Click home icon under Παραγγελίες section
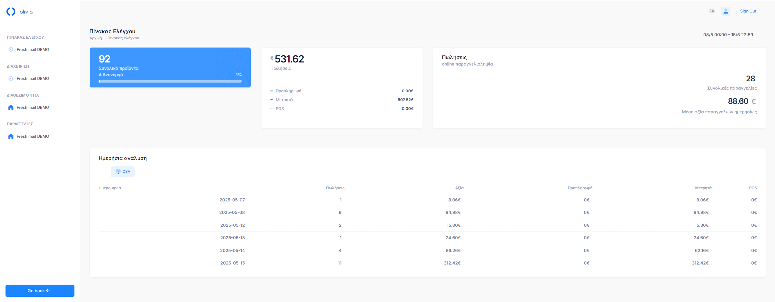This screenshot has height=302, width=775. (11, 136)
